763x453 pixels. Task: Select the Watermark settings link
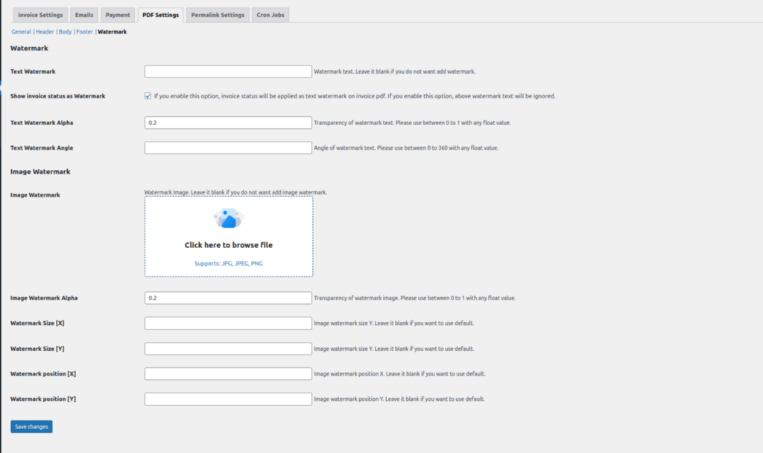114,31
